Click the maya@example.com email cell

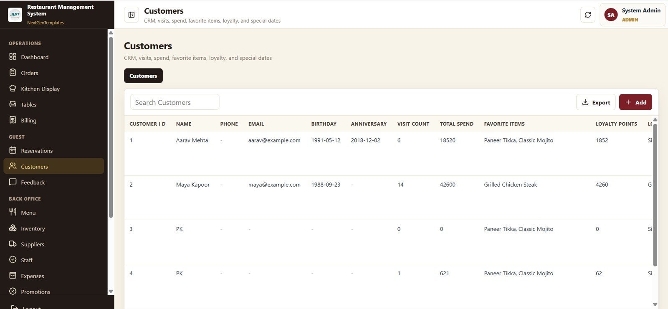[274, 185]
